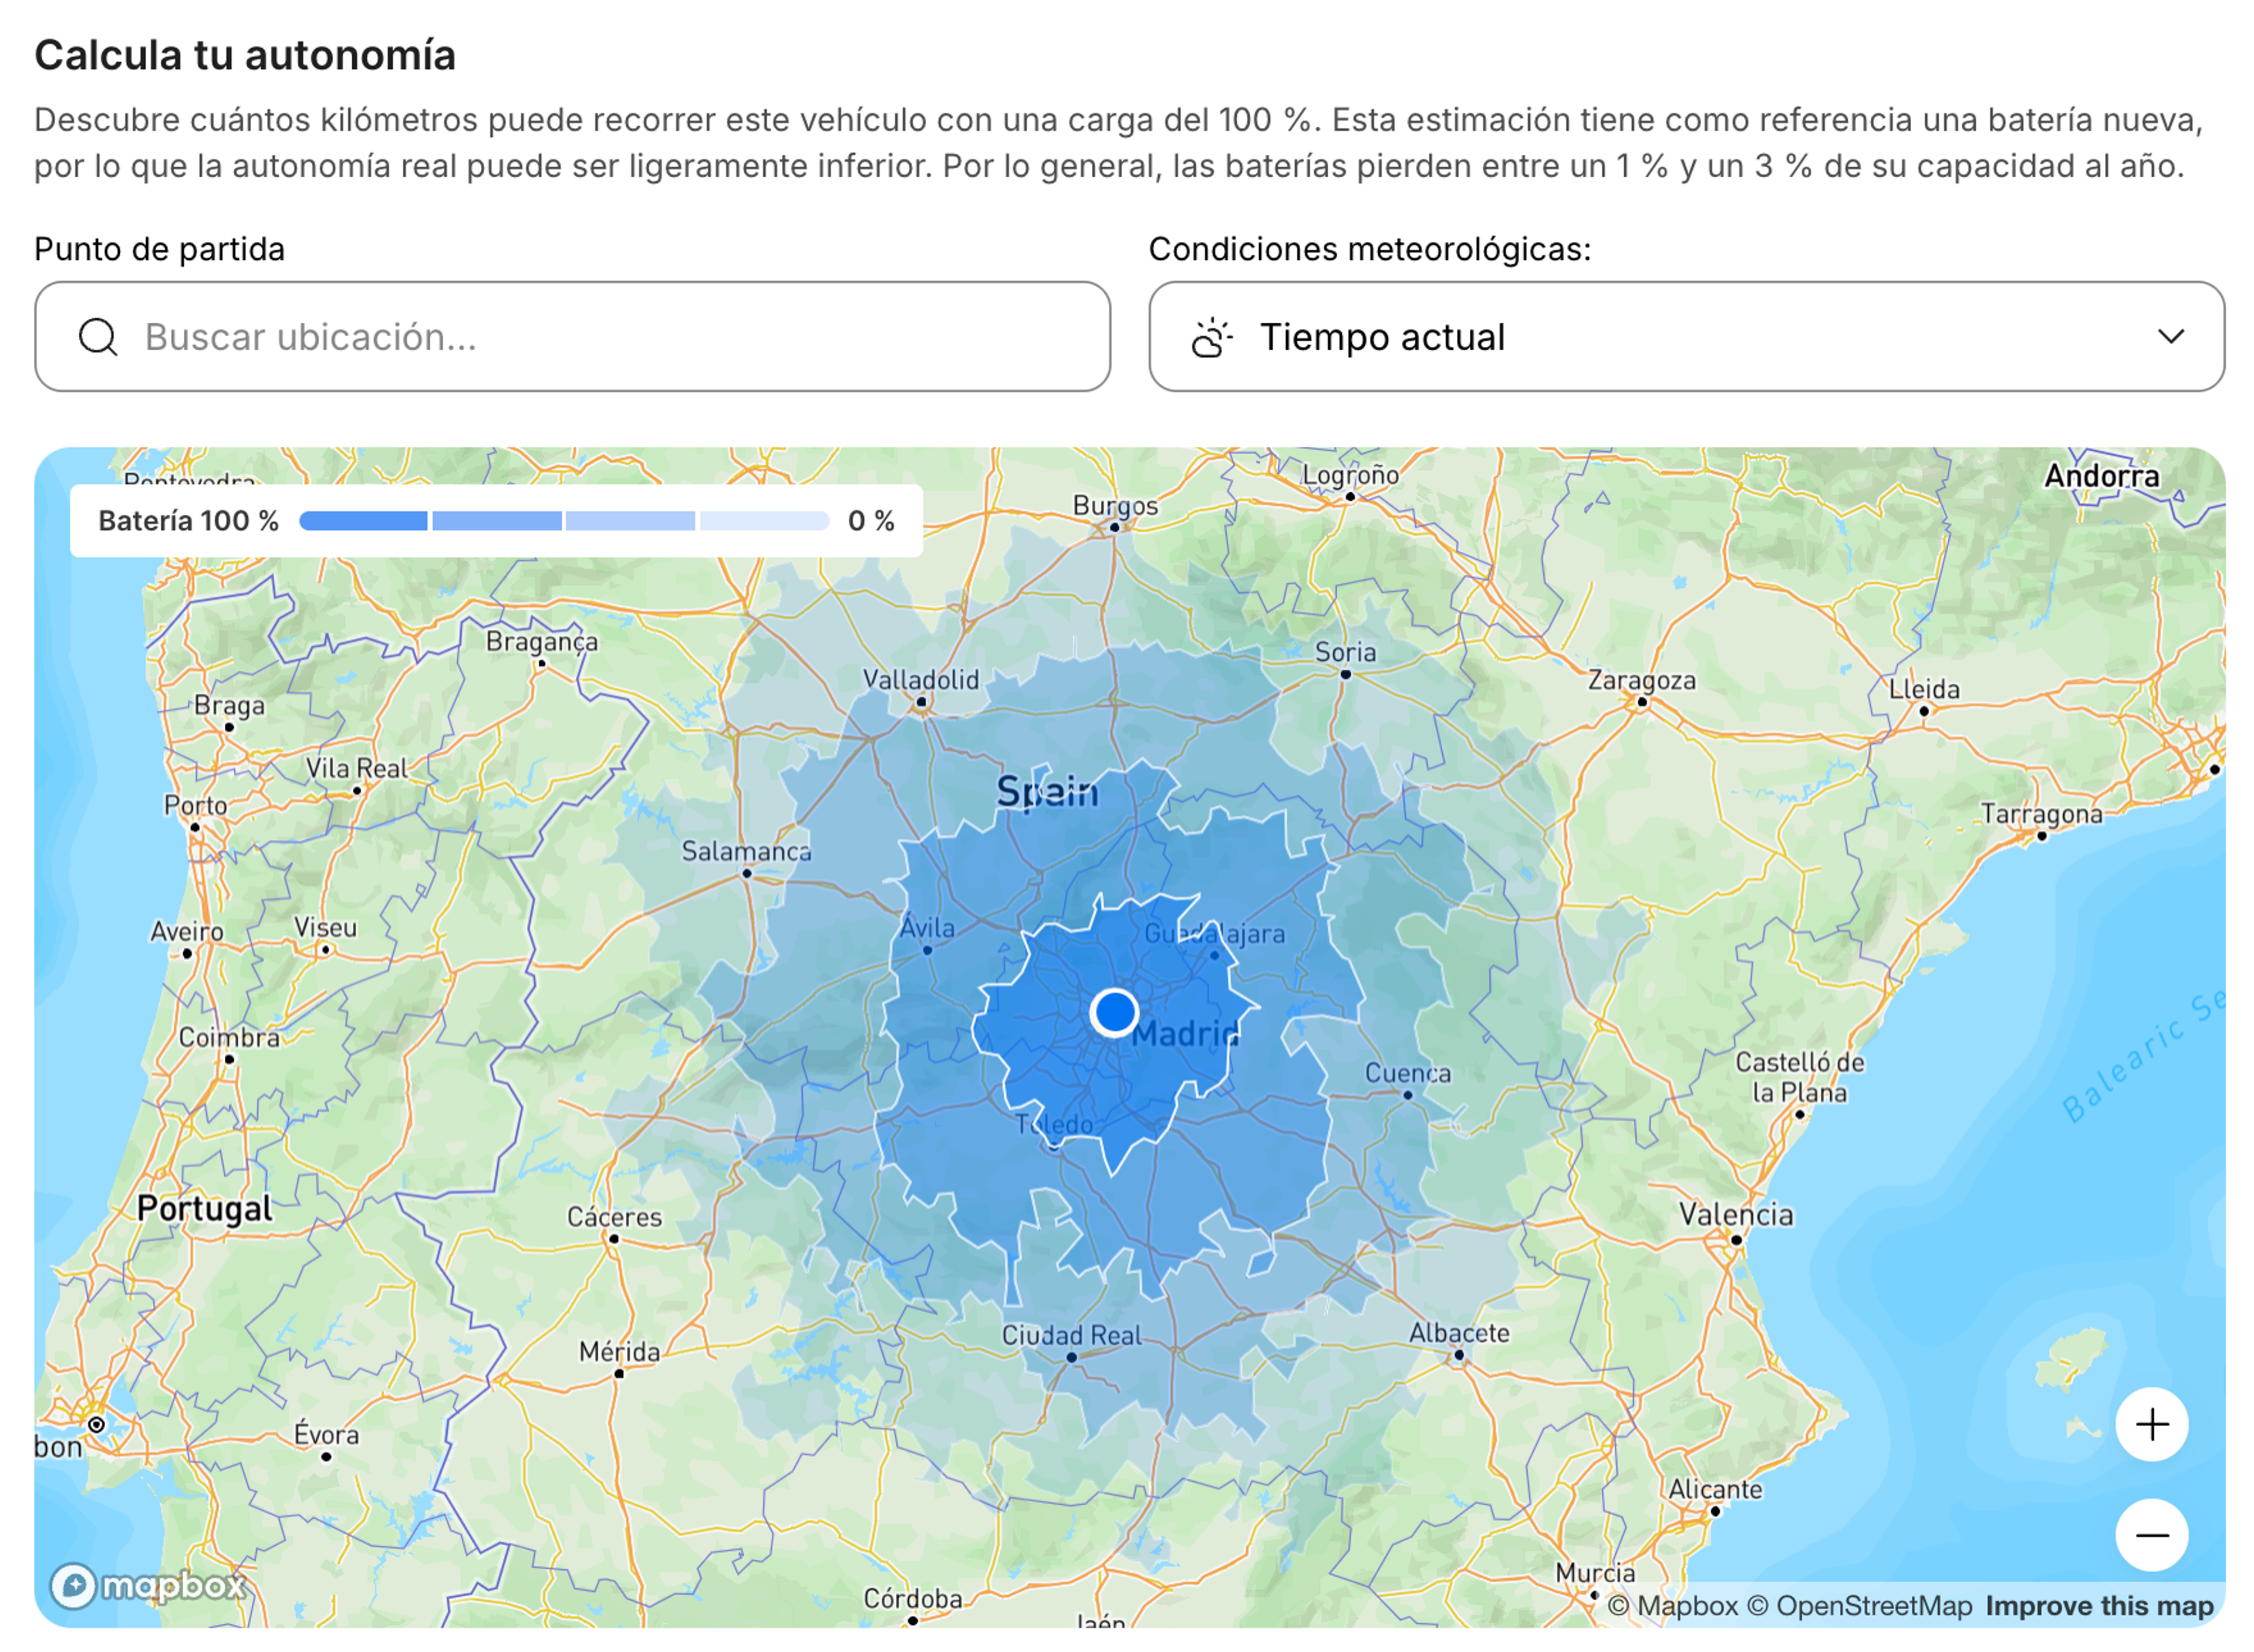Screen dimensions: 2254x1652
Task: Click the weather sun-cloud icon
Action: click(1211, 337)
